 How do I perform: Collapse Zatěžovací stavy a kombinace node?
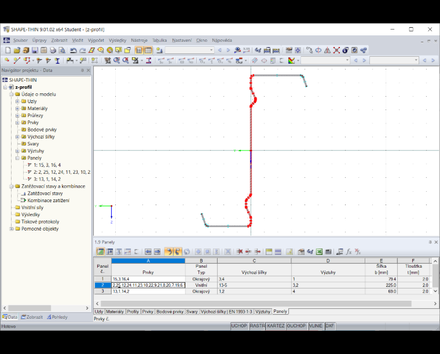11,187
